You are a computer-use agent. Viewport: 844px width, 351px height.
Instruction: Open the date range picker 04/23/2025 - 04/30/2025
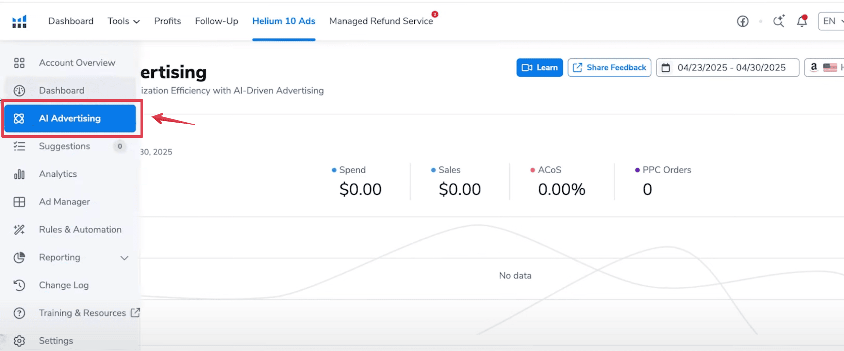[727, 67]
